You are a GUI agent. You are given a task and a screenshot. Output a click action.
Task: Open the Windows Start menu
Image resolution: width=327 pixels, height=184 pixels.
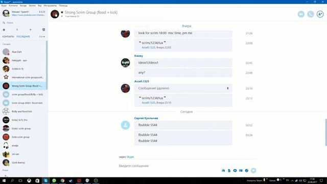point(4,180)
